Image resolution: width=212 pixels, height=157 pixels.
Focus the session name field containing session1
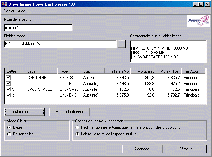(x=38, y=28)
